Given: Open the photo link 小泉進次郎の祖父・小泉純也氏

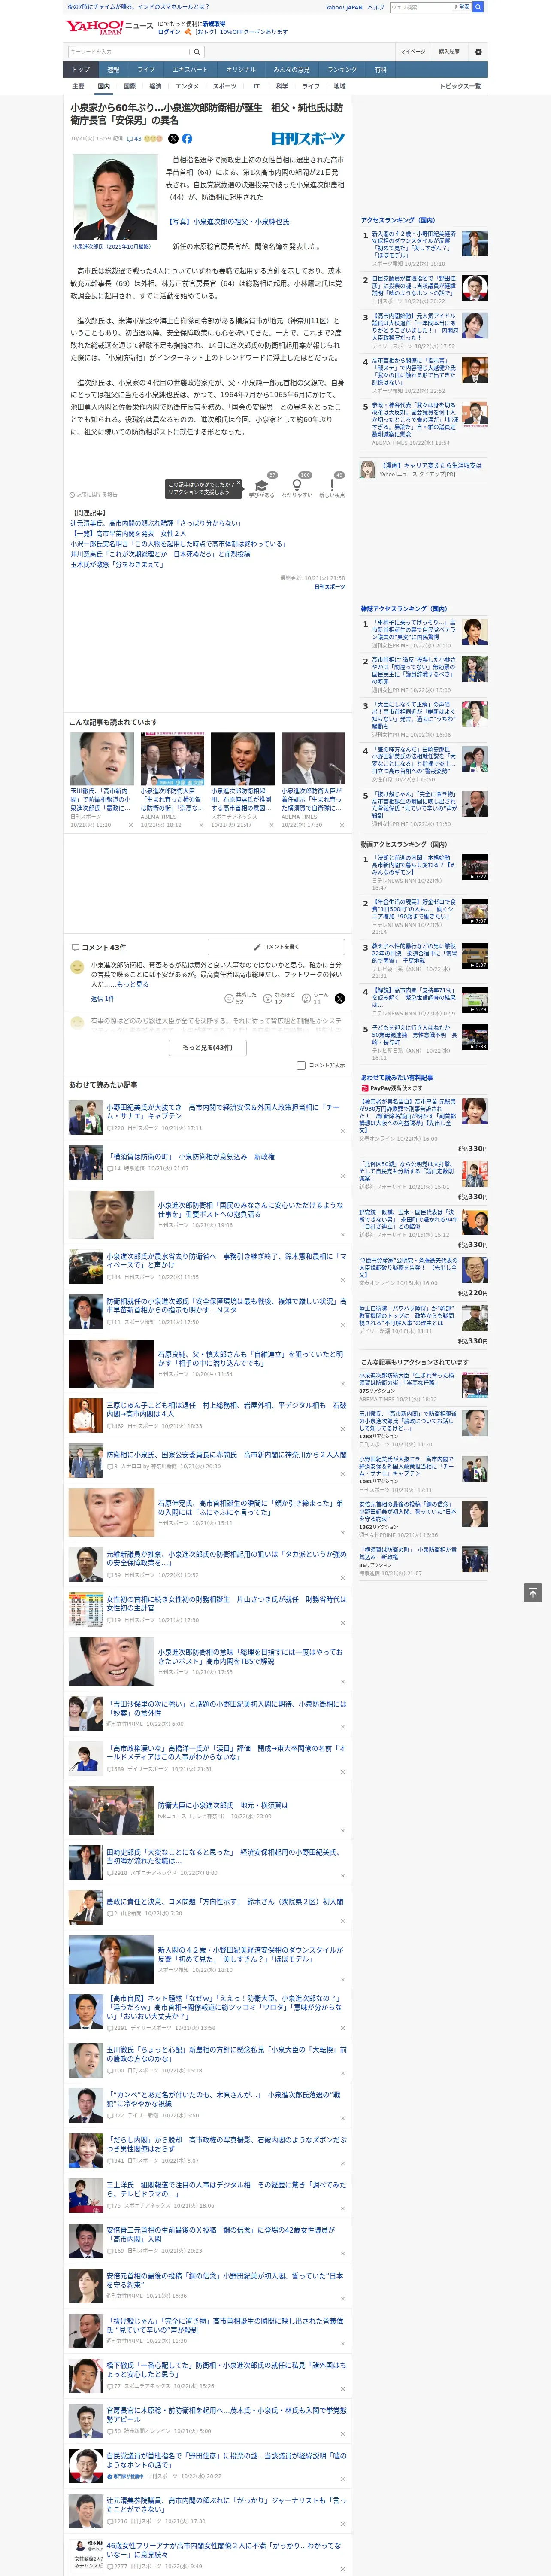Looking at the screenshot, I should click(x=228, y=222).
